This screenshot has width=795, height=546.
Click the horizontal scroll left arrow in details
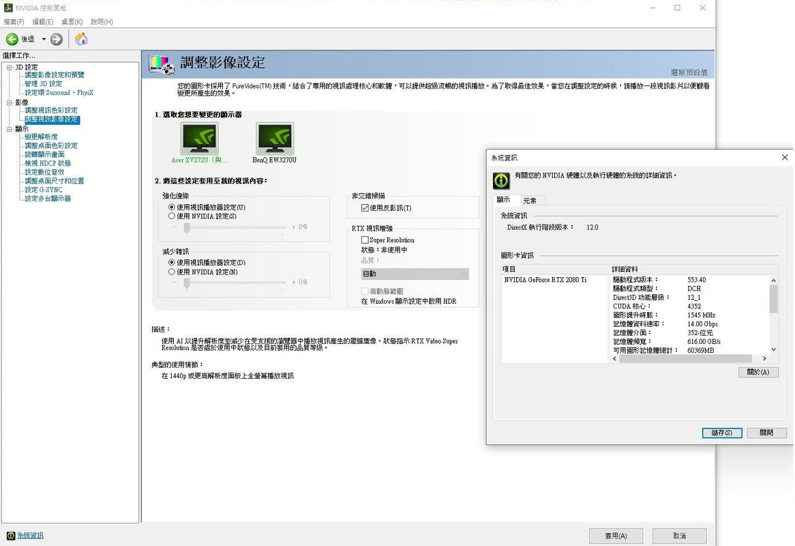click(615, 358)
